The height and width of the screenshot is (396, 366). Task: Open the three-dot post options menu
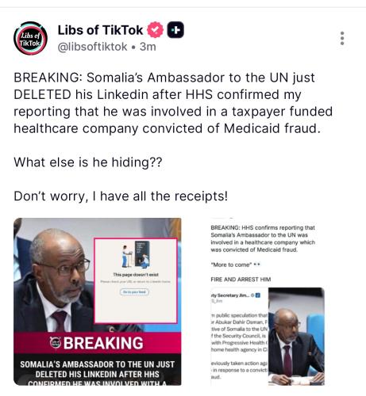(x=342, y=39)
